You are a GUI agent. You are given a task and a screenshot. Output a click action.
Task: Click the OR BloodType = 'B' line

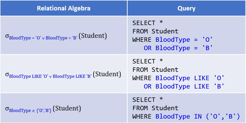click(x=178, y=48)
